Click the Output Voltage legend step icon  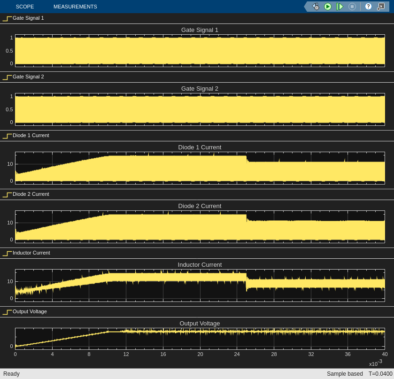click(x=8, y=312)
